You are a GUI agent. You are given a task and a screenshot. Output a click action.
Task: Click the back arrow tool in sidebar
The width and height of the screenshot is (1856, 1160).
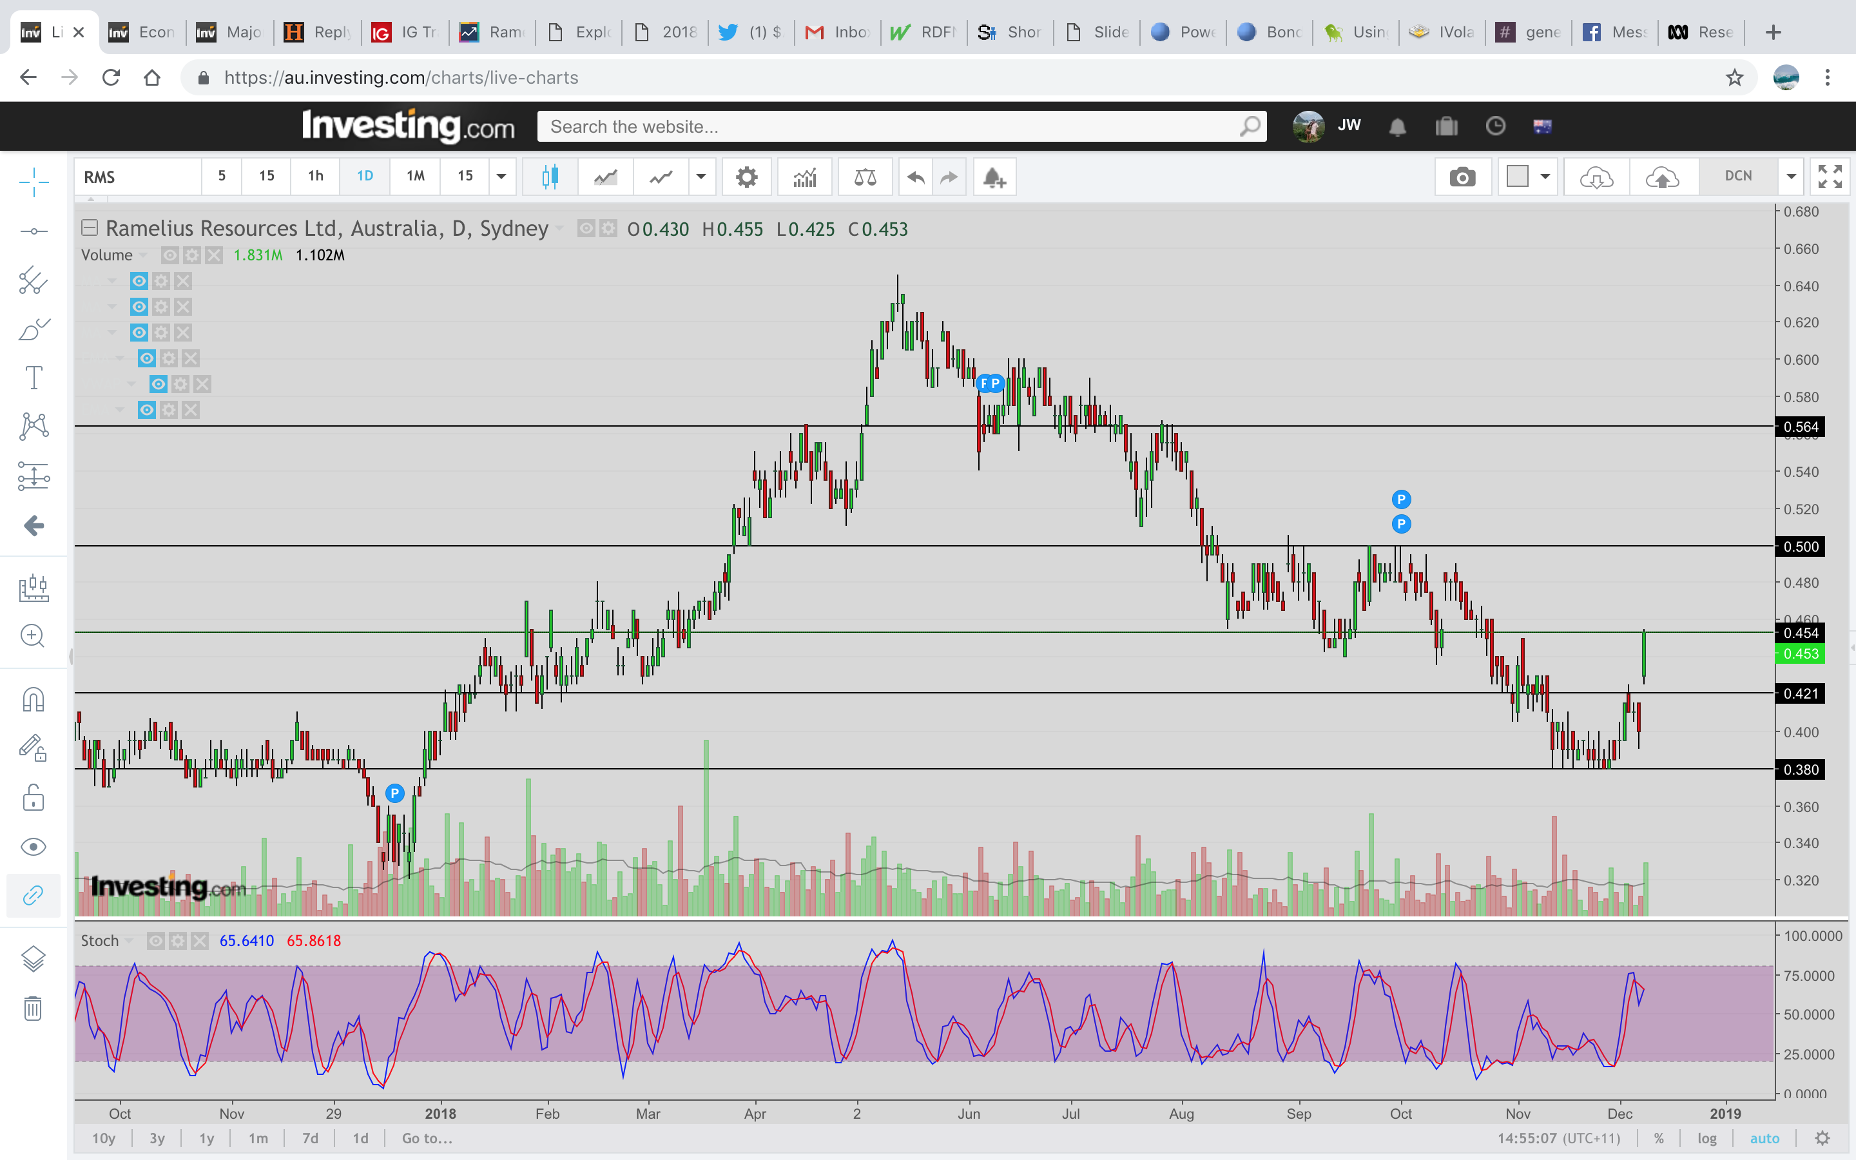tap(34, 525)
